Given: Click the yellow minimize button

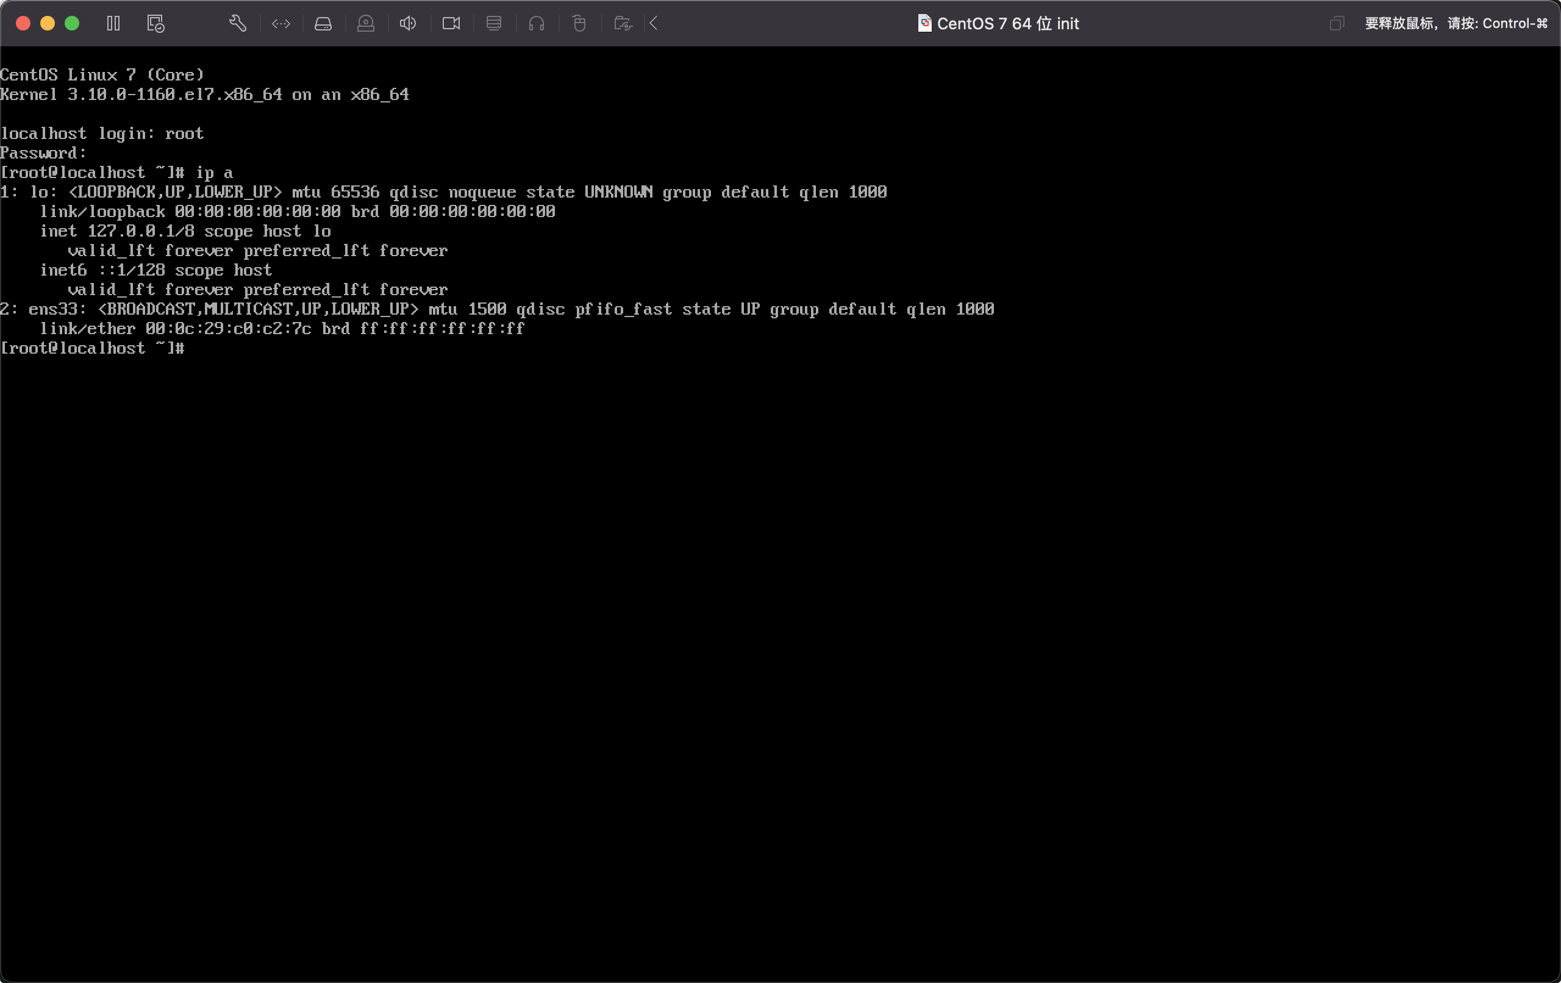Looking at the screenshot, I should [48, 23].
